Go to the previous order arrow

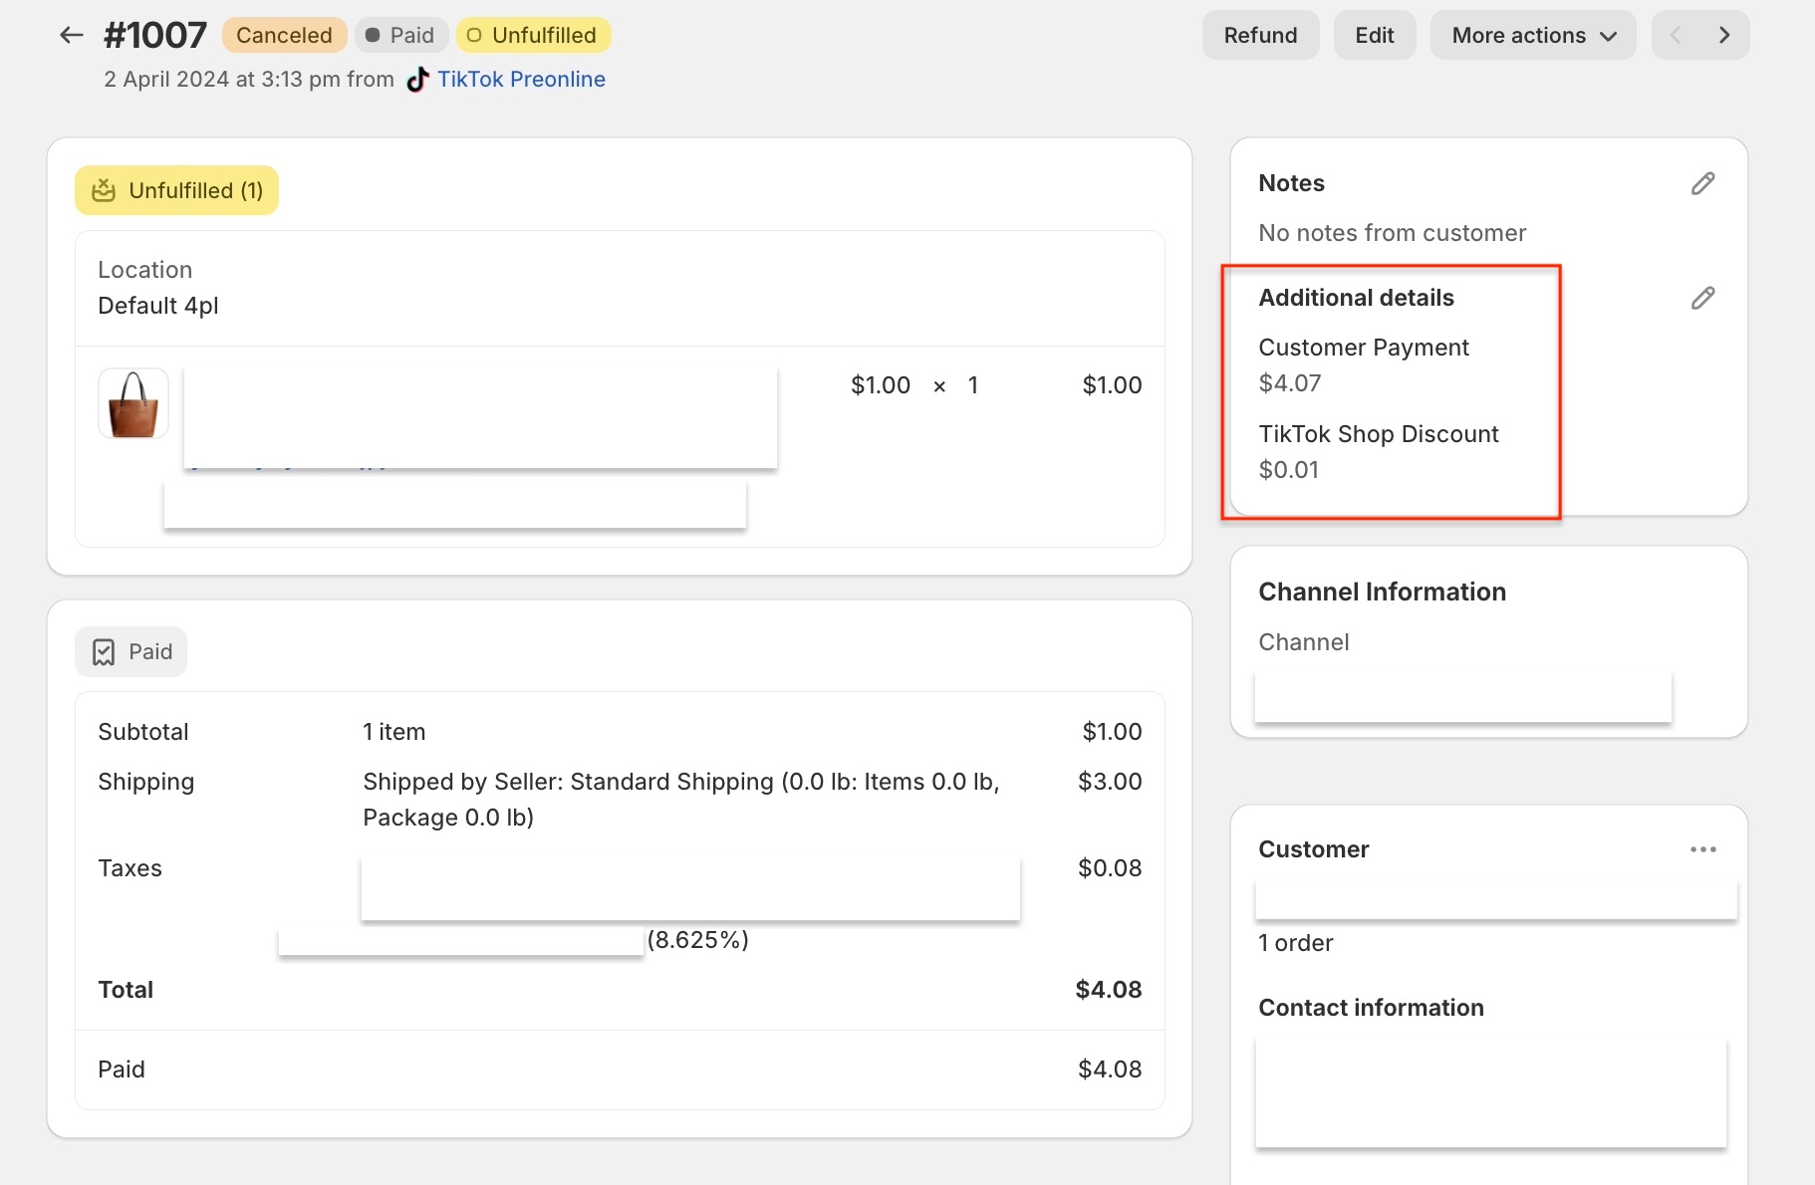[x=1676, y=36]
